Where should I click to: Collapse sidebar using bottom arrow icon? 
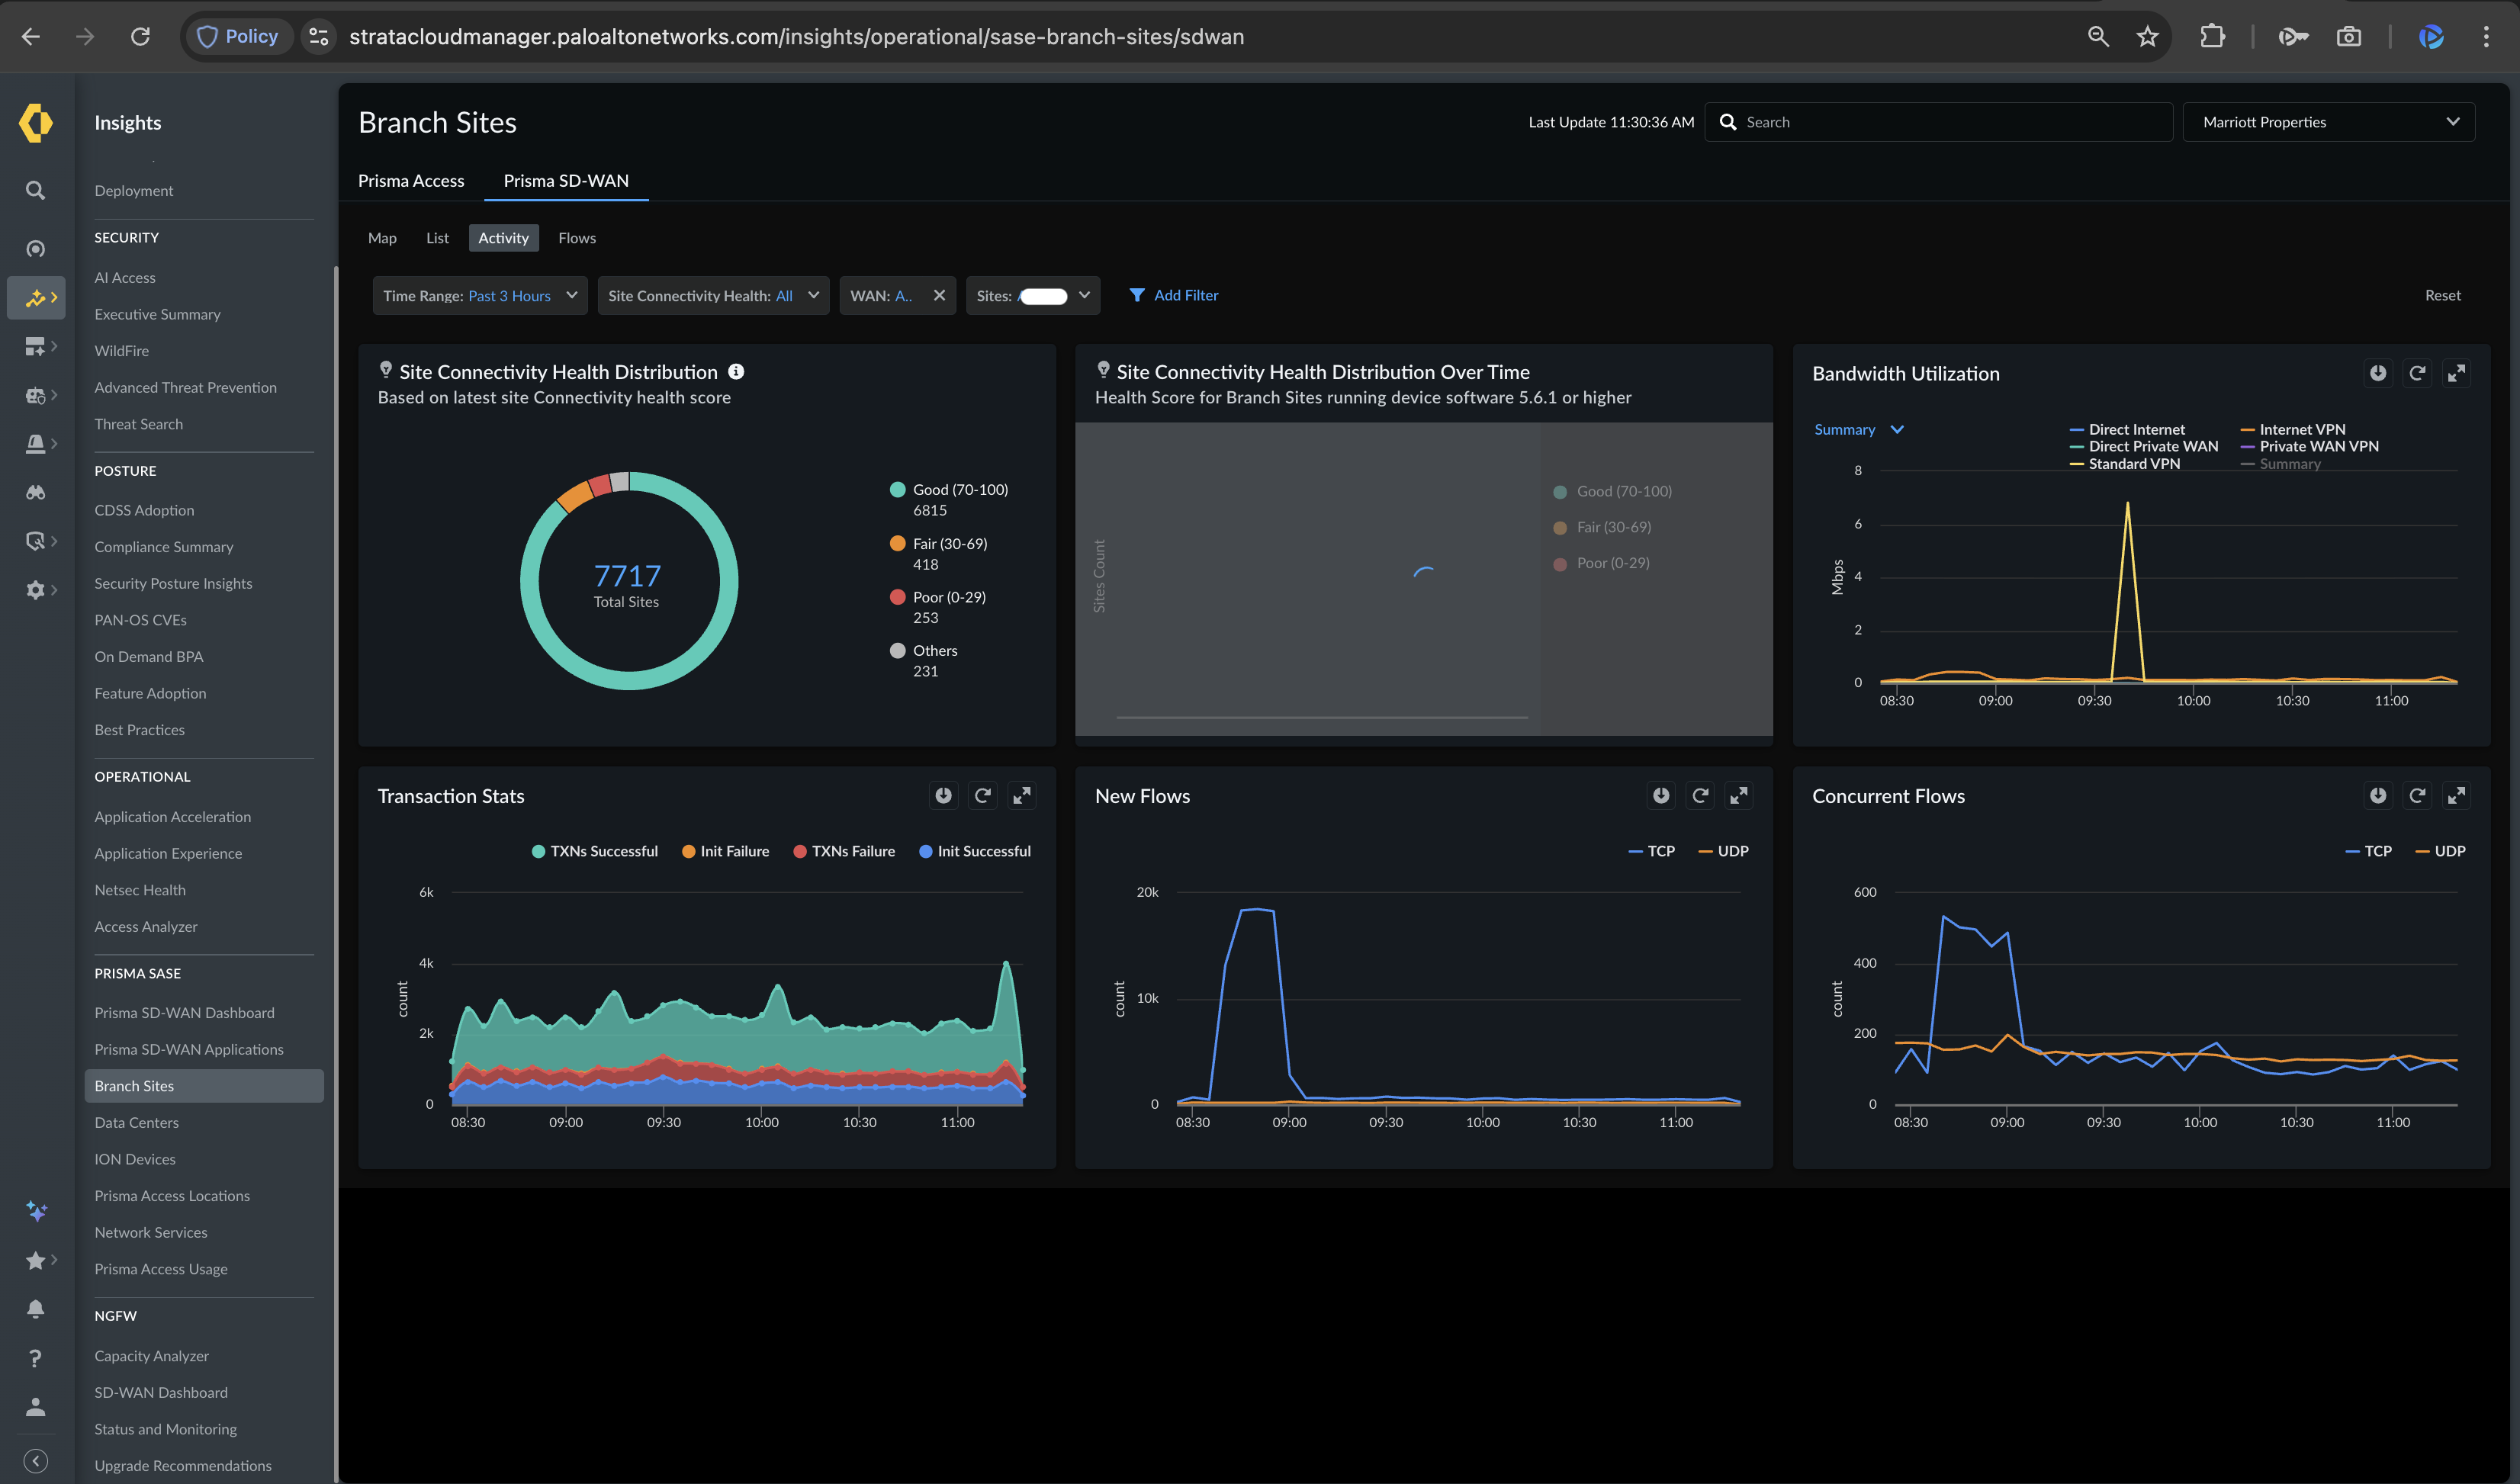click(36, 1461)
